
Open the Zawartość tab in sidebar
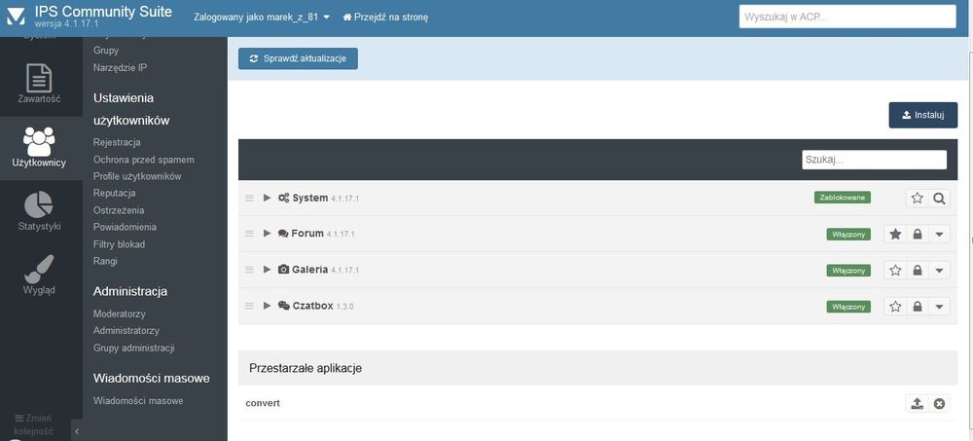[x=40, y=85]
